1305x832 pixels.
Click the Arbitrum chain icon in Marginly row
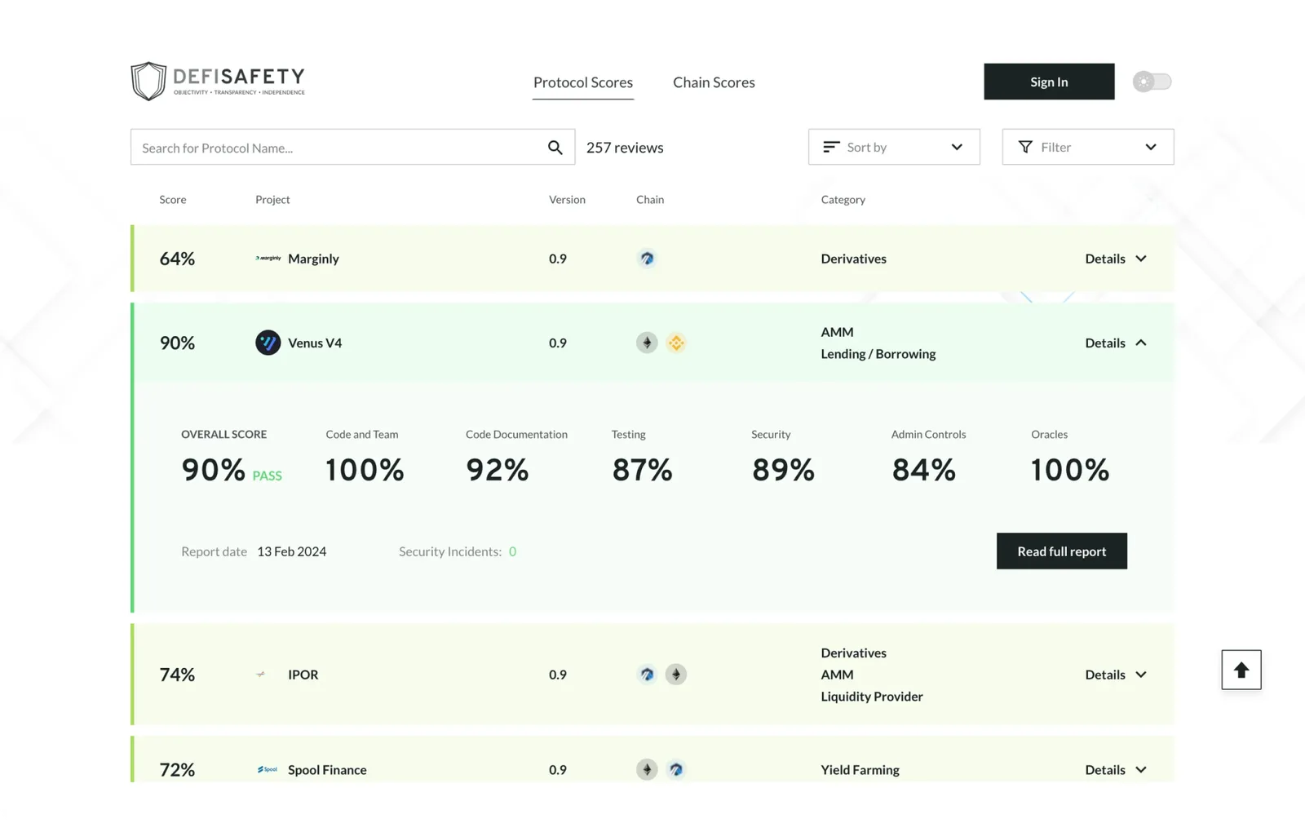647,259
